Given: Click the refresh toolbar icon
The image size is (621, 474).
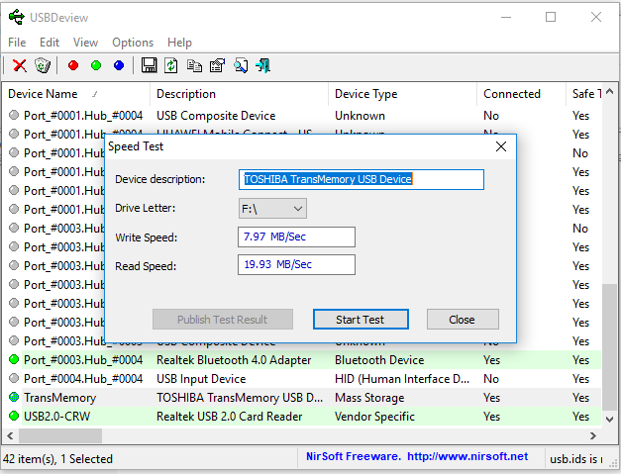Looking at the screenshot, I should click(x=171, y=65).
